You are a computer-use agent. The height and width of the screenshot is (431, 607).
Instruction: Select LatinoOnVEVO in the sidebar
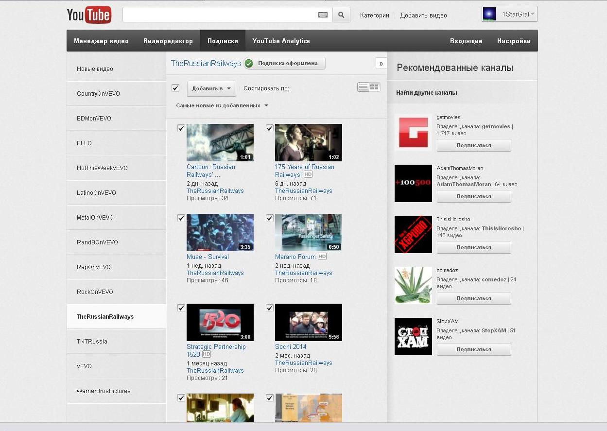pos(117,193)
